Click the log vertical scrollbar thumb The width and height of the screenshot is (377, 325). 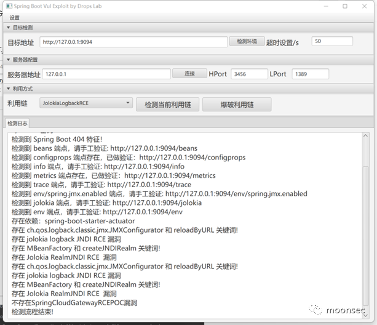pyautogui.click(x=365, y=236)
